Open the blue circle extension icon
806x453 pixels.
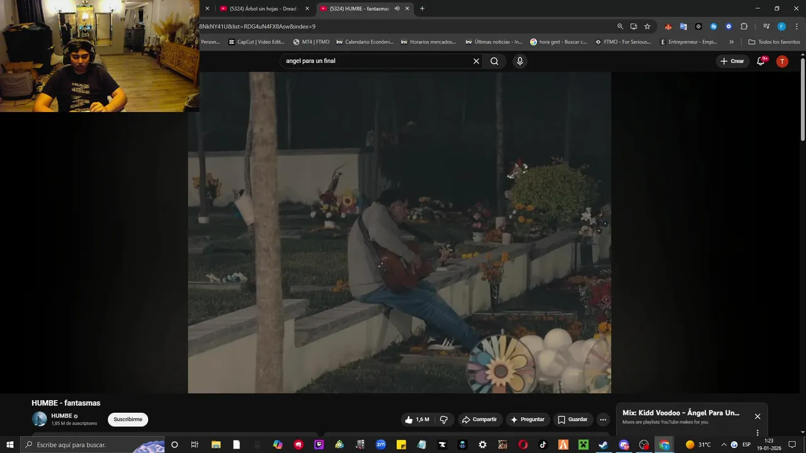pos(729,26)
